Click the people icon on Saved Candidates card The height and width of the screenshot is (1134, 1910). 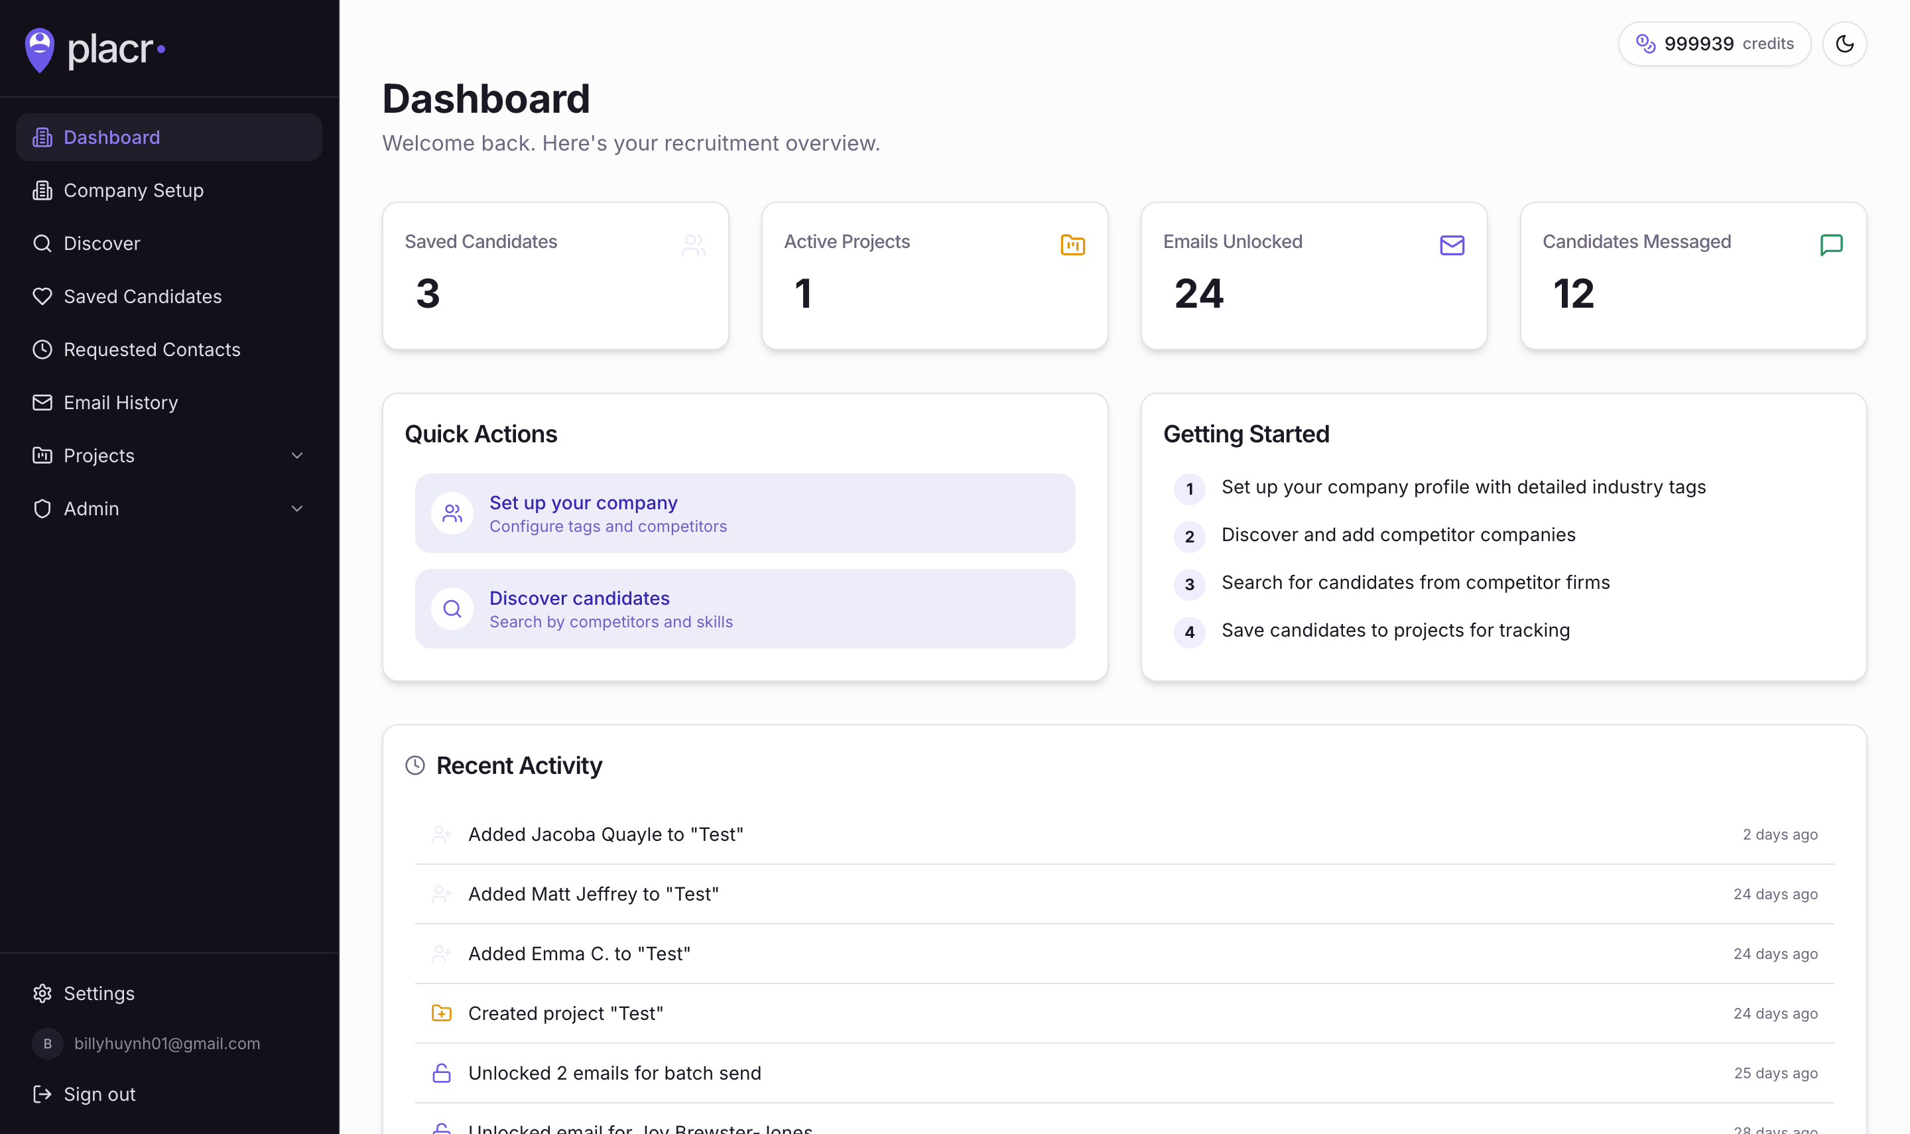click(x=694, y=245)
